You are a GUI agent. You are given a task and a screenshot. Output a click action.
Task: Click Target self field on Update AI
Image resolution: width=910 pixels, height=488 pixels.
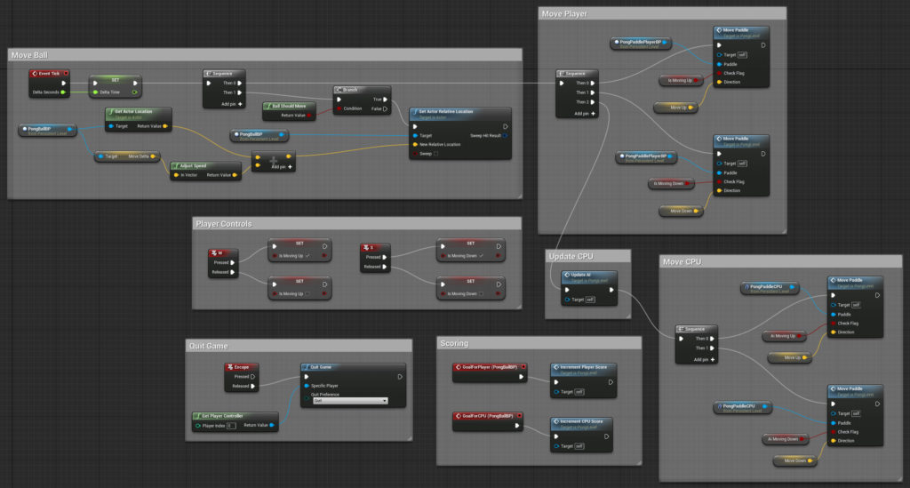point(590,300)
